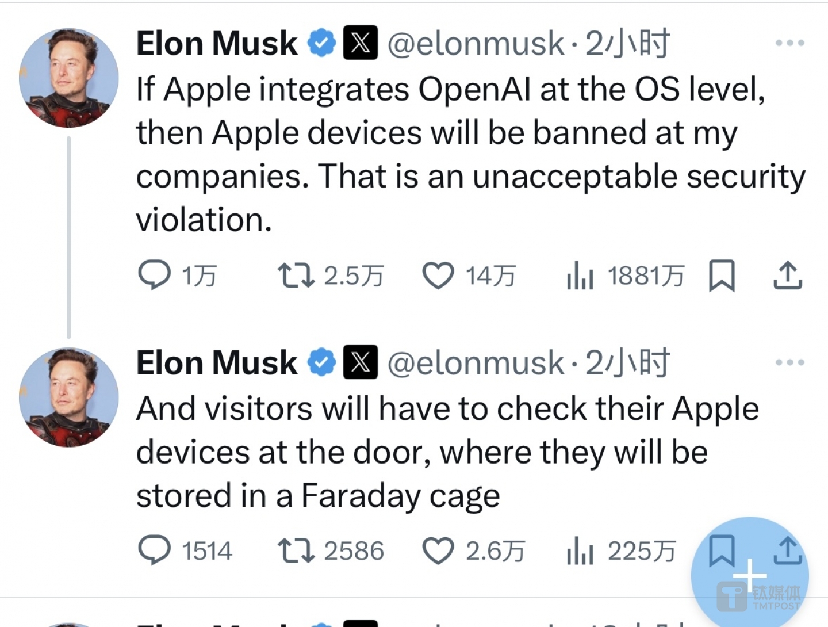
Task: Bookmark the first Elon Musk tweet
Action: pos(722,276)
